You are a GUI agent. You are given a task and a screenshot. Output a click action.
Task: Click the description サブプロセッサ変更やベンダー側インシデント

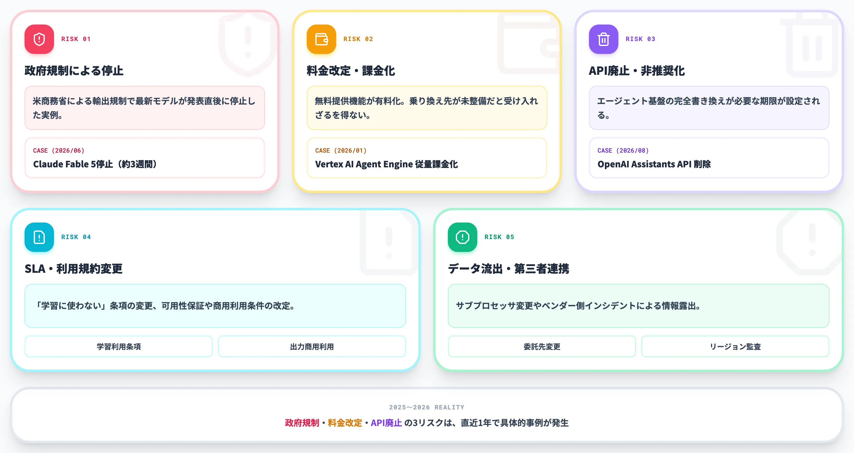coord(639,306)
